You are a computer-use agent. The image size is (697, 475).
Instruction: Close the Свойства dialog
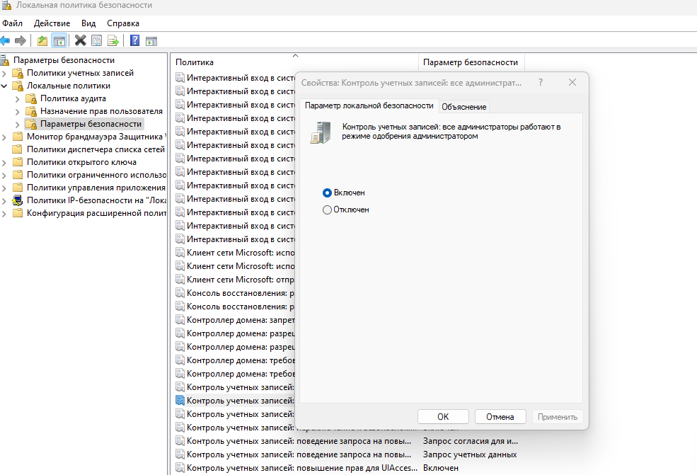(x=572, y=82)
